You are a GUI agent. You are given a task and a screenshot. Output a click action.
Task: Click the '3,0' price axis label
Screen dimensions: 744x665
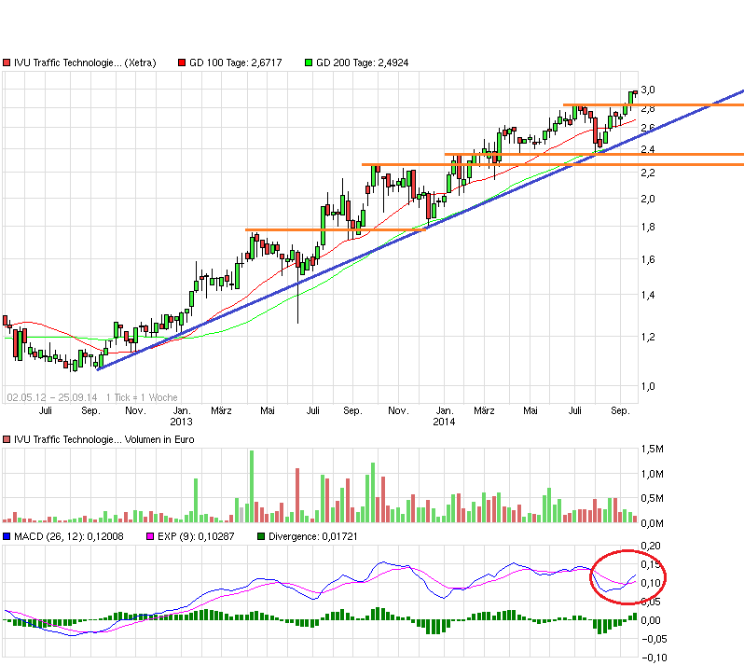pos(648,90)
